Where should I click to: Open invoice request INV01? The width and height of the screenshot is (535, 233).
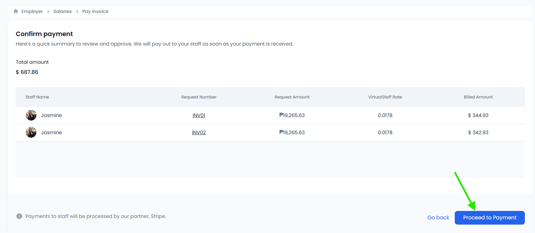click(x=199, y=115)
